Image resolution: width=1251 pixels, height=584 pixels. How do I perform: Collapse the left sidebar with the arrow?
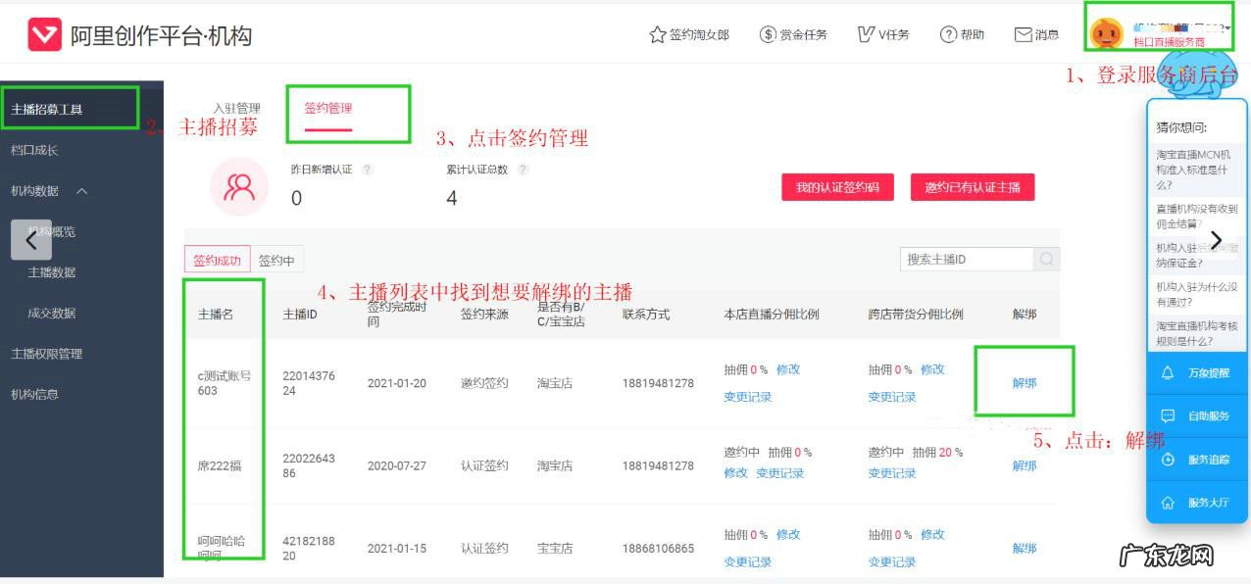tap(31, 239)
